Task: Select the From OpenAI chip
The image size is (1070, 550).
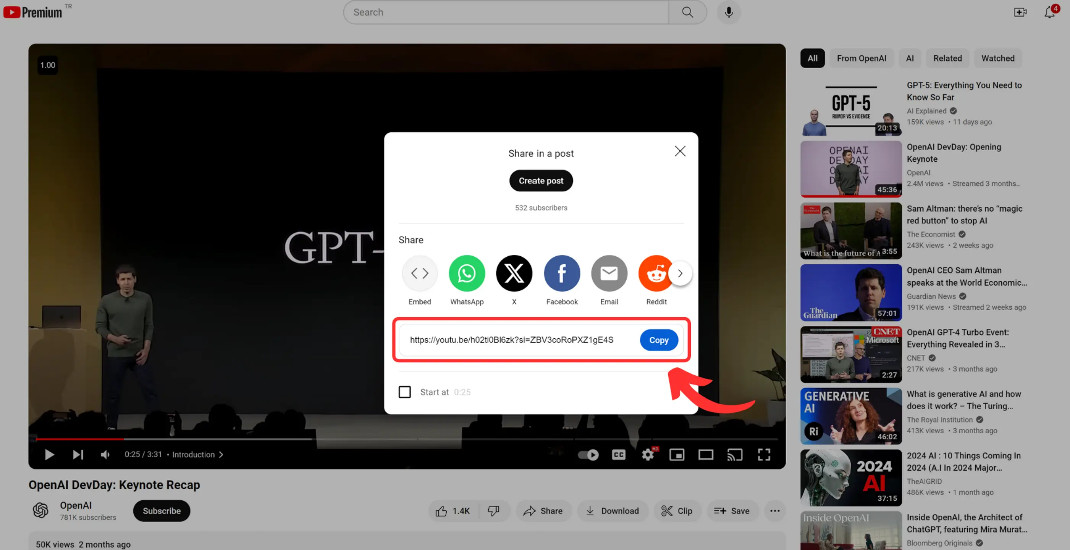Action: pos(861,58)
